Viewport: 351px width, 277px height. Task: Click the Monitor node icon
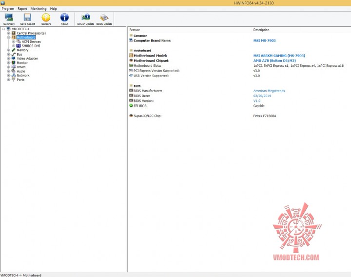click(14, 63)
